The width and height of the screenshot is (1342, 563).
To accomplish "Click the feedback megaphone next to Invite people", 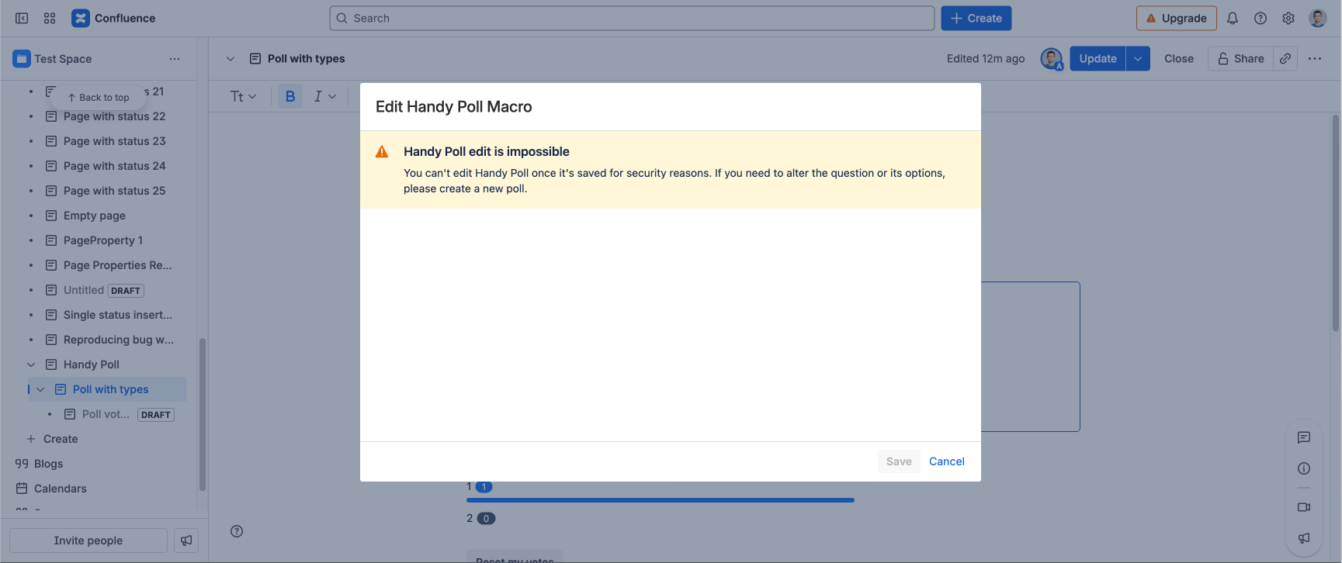I will (x=186, y=541).
